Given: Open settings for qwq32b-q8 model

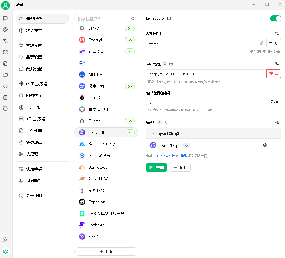Looking at the screenshot, I should pos(265,145).
